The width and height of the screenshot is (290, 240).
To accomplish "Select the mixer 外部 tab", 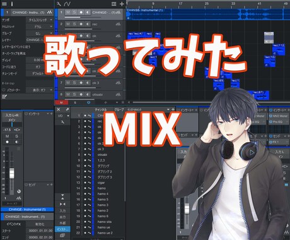I will point(62,223).
